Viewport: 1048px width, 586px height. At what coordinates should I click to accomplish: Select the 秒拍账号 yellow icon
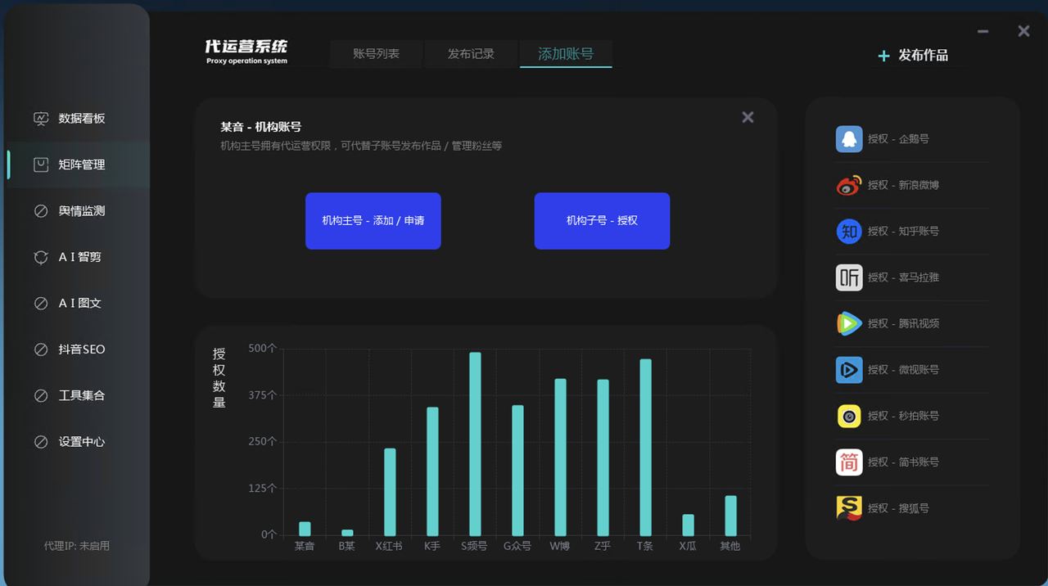[849, 417]
